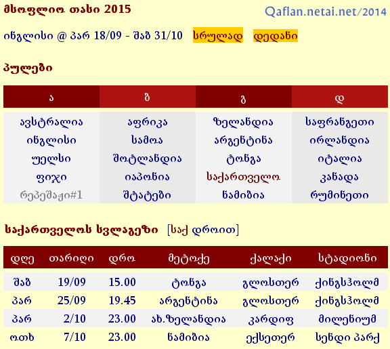Open არგენტინა in pool გ column
This screenshot has width=390, height=349.
pos(243,140)
